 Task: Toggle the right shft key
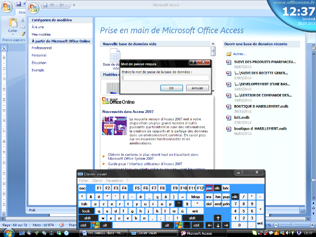coord(192,218)
